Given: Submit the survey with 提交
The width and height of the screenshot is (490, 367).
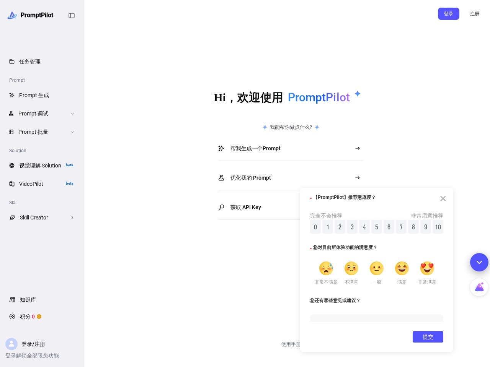Looking at the screenshot, I should (x=428, y=337).
